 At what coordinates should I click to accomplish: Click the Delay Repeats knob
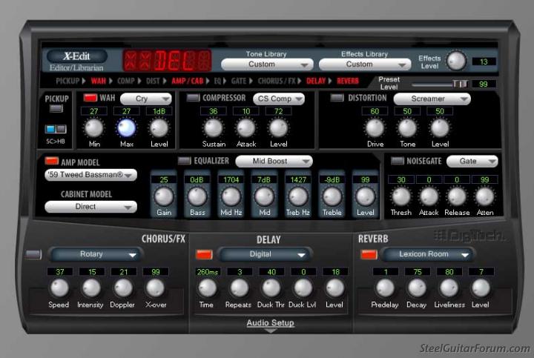pos(239,288)
